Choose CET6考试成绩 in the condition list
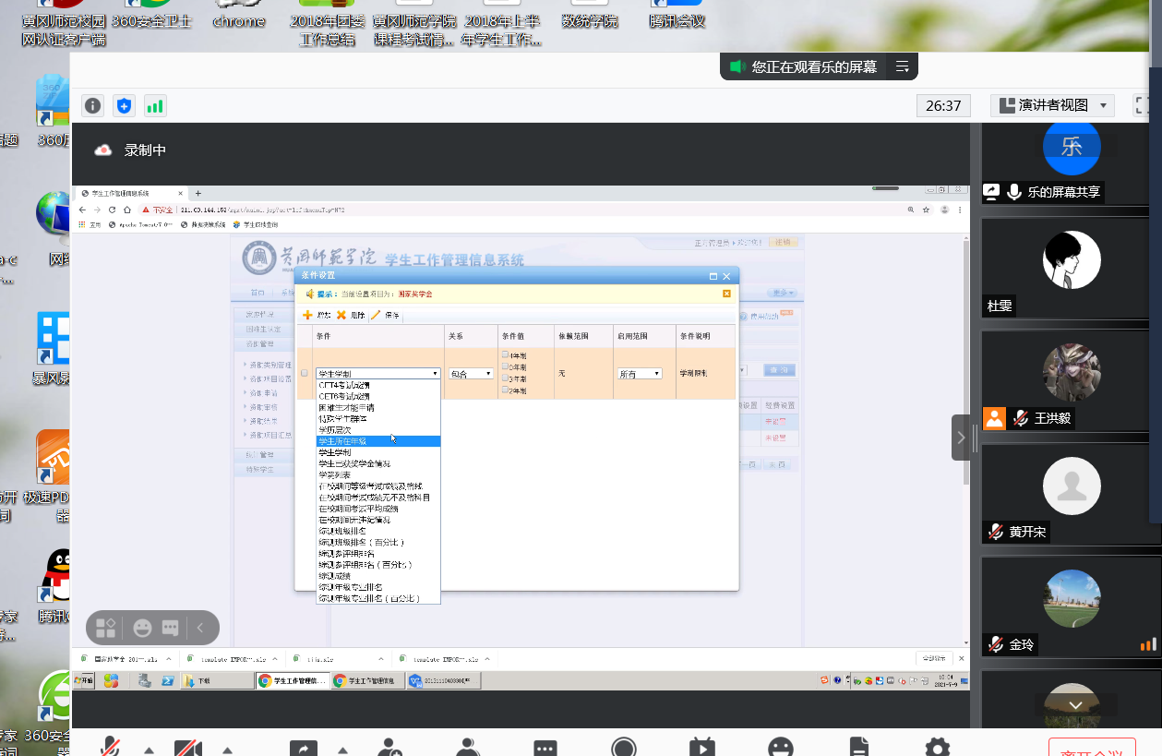1162x756 pixels. (377, 396)
